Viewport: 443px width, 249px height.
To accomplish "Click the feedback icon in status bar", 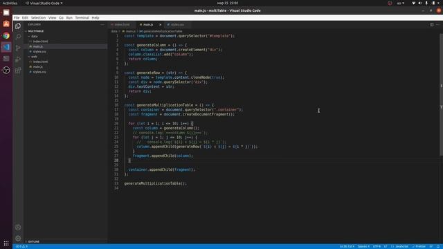I will tap(431, 246).
